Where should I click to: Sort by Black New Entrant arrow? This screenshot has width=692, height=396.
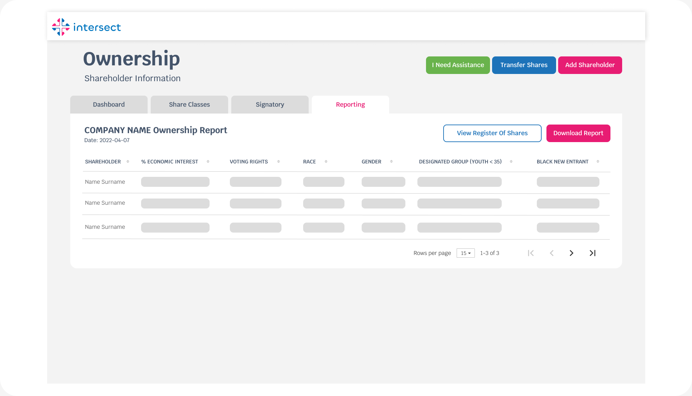click(x=598, y=162)
